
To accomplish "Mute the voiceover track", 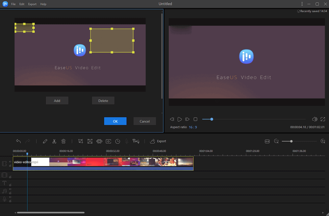I will click(x=10, y=197).
